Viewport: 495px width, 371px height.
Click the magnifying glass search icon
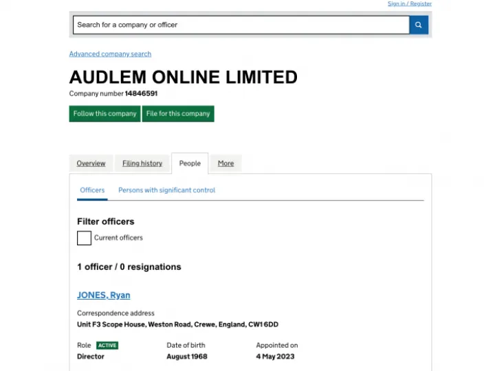point(419,25)
